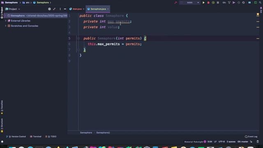This screenshot has width=263, height=148.
Task: Open Git history clock icon
Action: (239, 2)
